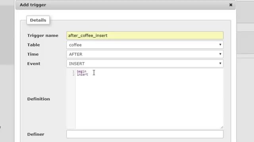The width and height of the screenshot is (254, 142).
Task: Click the Definer label
Action: [x=36, y=134]
